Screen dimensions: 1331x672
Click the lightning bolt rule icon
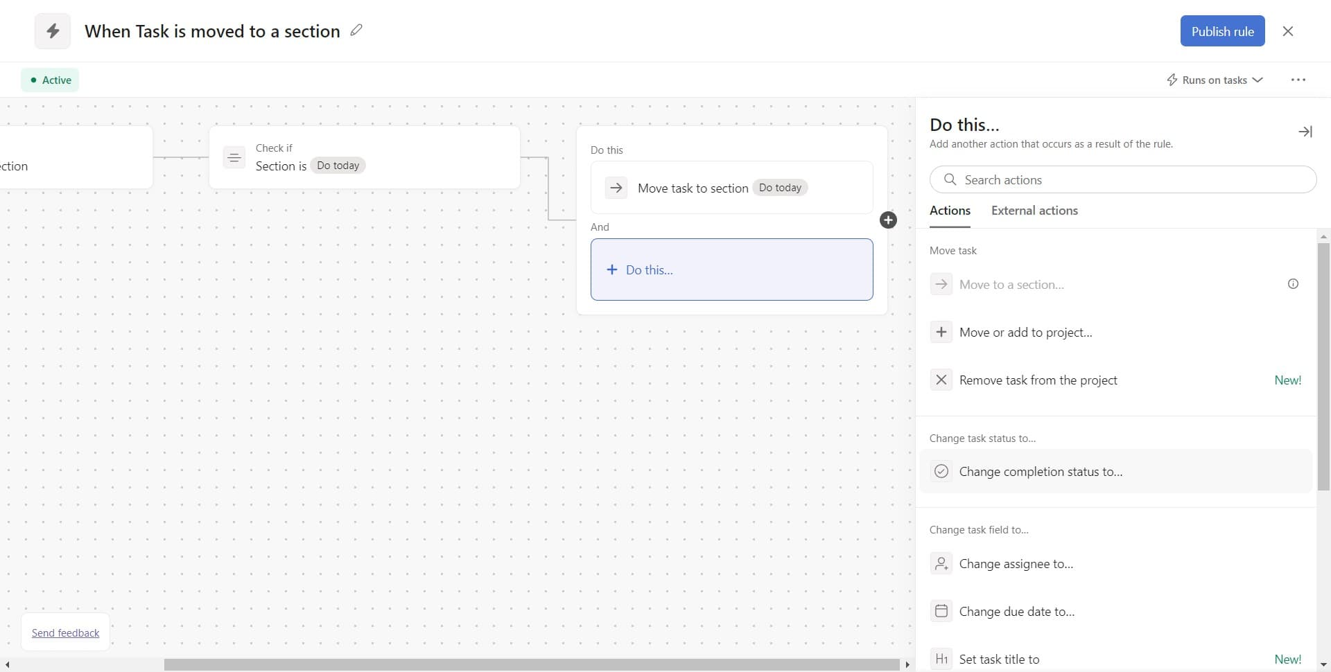coord(53,30)
